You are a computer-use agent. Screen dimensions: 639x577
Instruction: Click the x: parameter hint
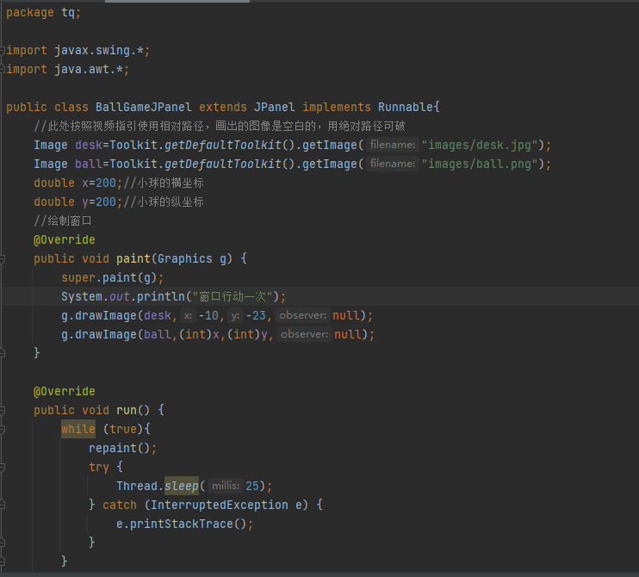tap(188, 316)
